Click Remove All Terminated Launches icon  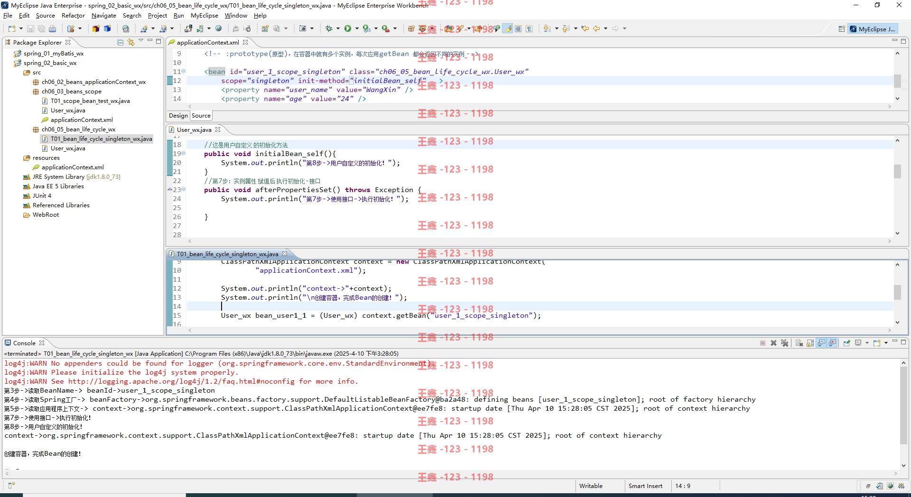[784, 343]
